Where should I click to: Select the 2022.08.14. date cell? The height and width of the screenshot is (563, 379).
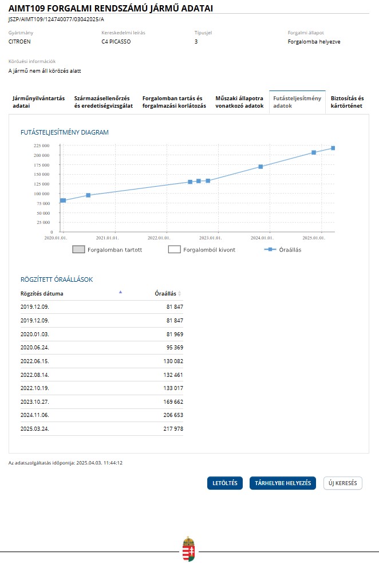tap(34, 375)
